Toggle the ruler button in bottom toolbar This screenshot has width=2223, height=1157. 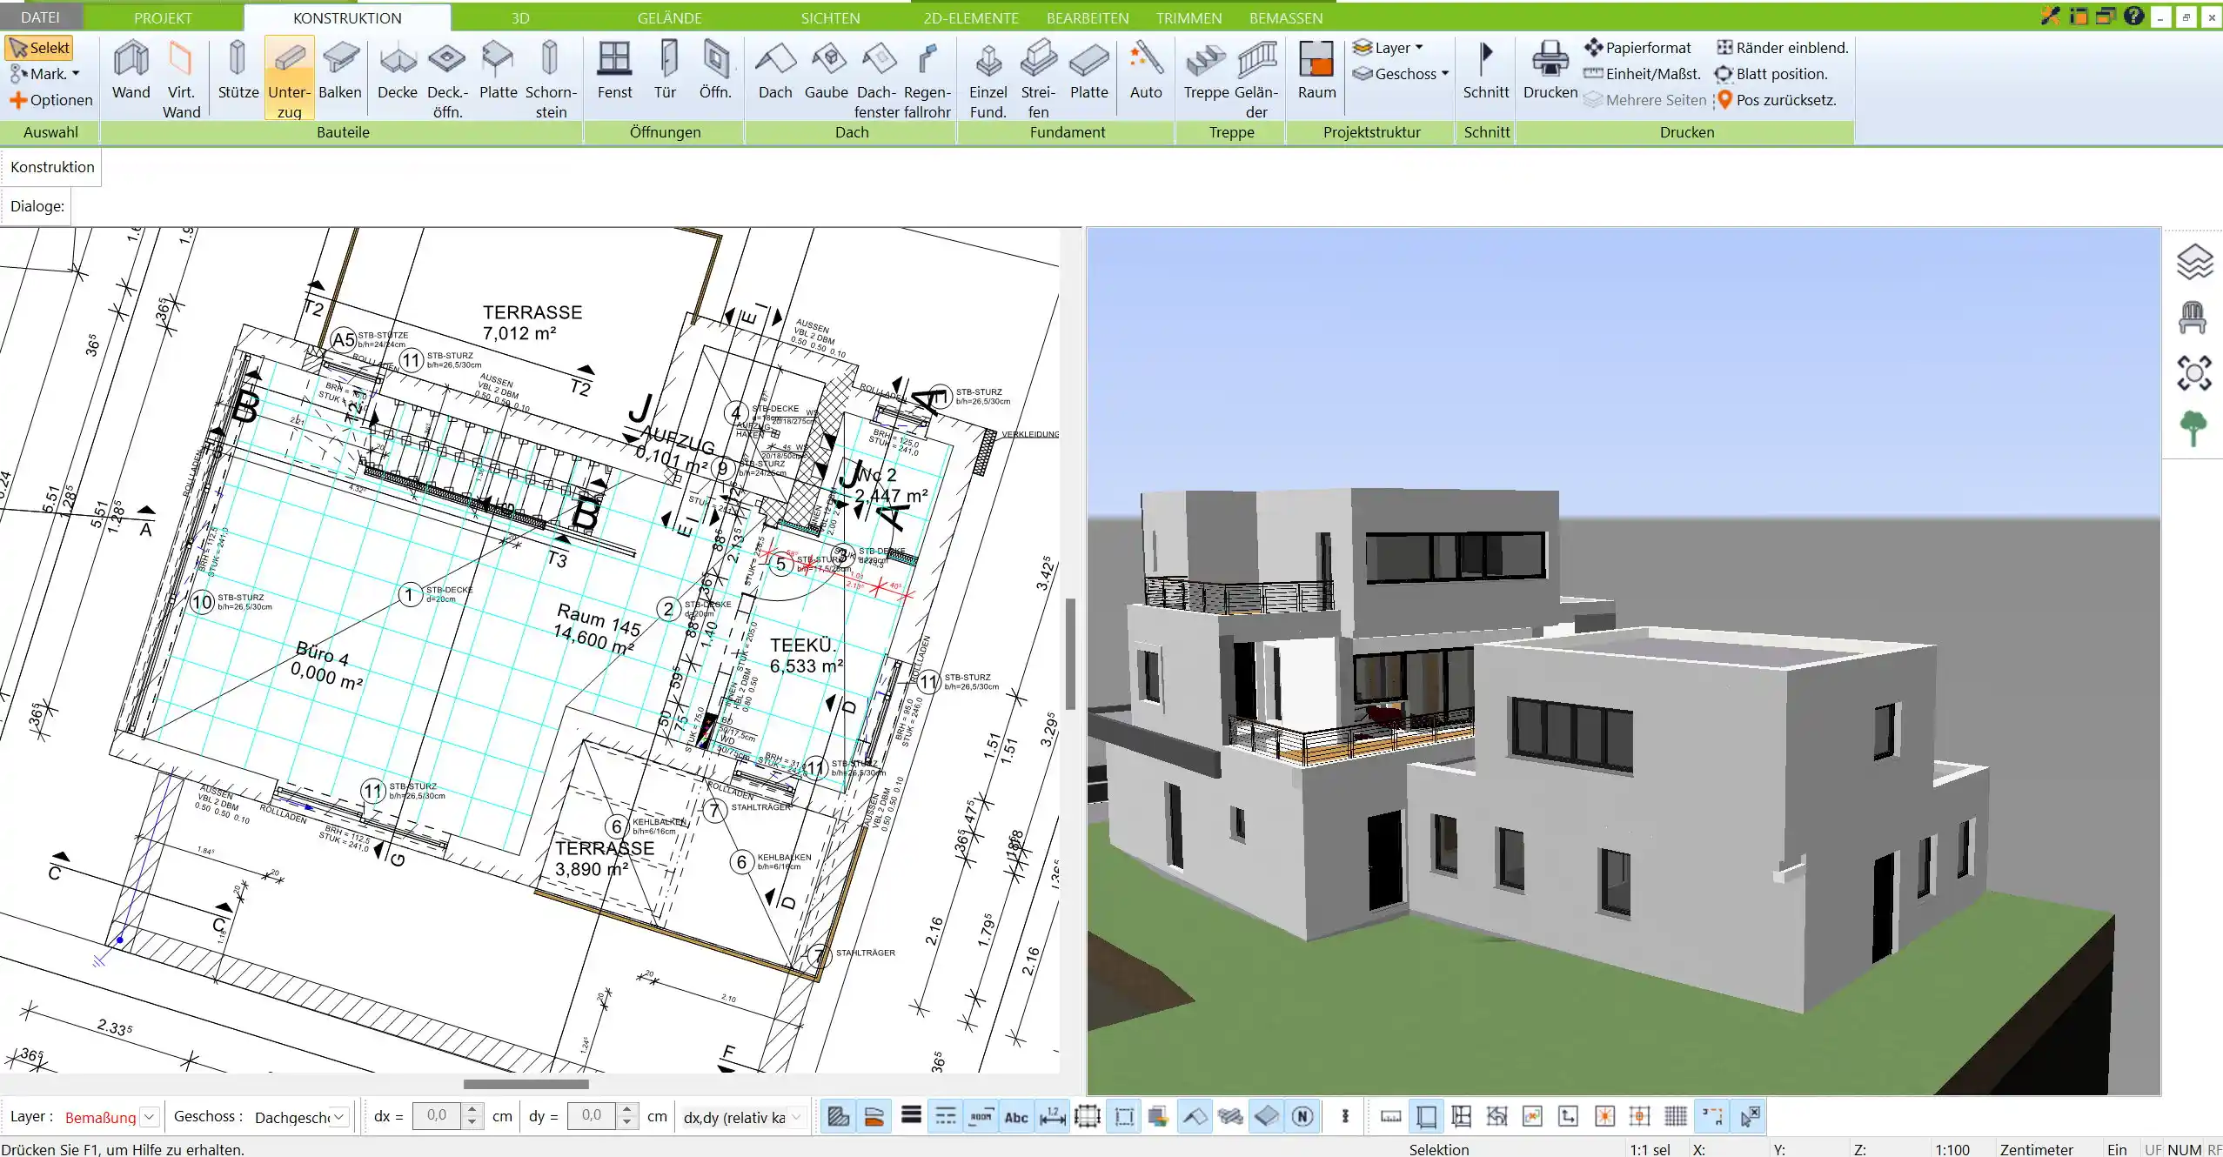tap(1390, 1116)
